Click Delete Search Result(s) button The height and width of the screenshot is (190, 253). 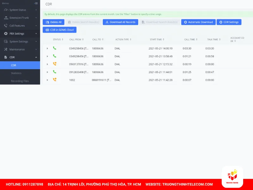click(83, 22)
